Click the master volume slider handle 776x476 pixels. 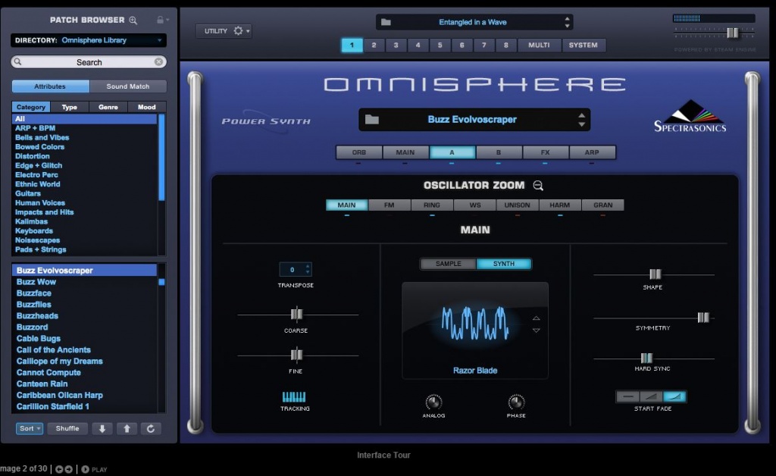point(733,33)
